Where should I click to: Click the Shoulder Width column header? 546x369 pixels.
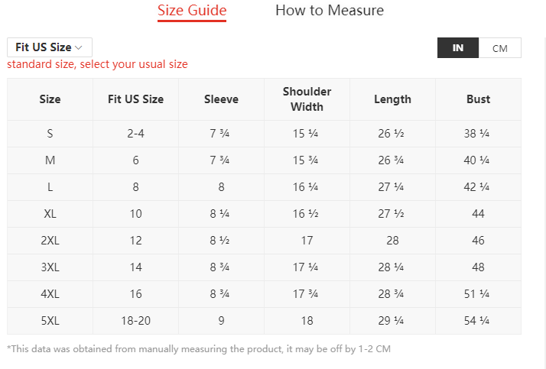pyautogui.click(x=307, y=99)
